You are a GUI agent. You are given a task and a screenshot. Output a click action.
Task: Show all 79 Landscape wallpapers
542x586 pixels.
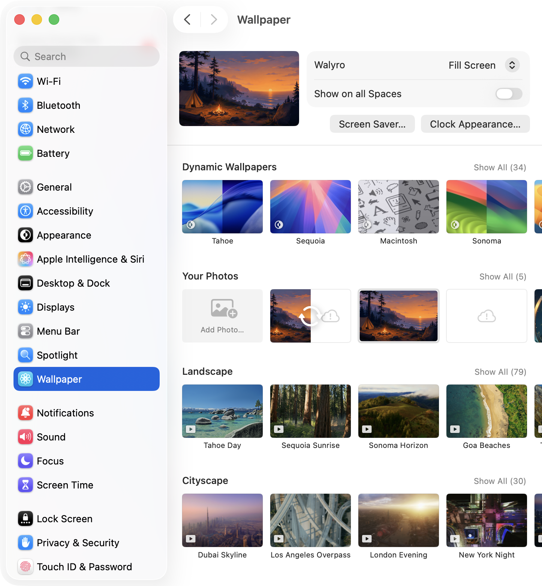click(500, 372)
